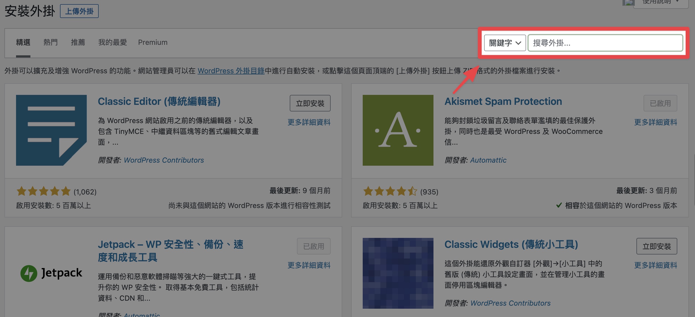This screenshot has height=317, width=695.
Task: Open the Akismet Spam Protection title link
Action: pyautogui.click(x=503, y=102)
